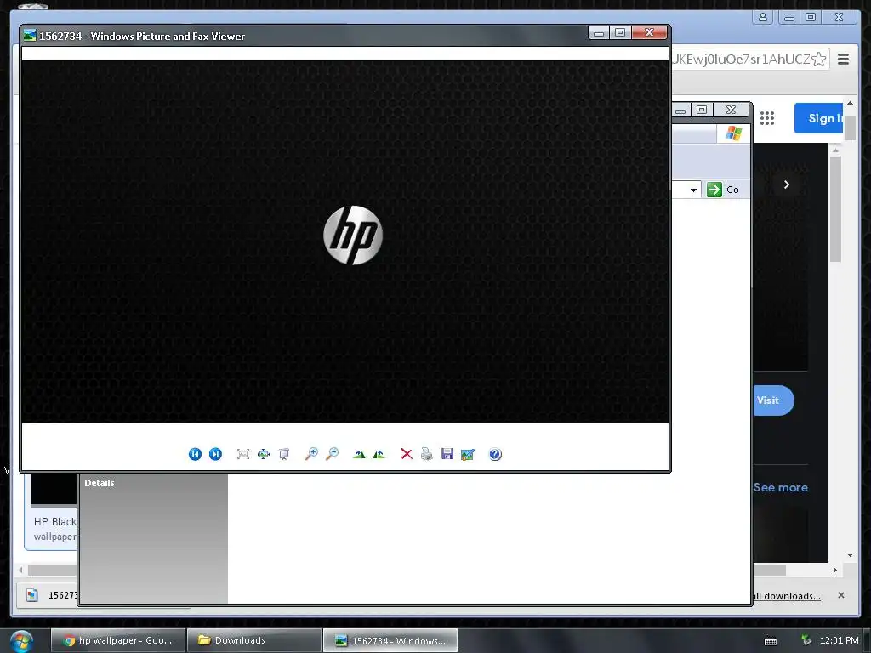Click the Sign in button in Chrome
Screen dimensions: 871x653
819,118
